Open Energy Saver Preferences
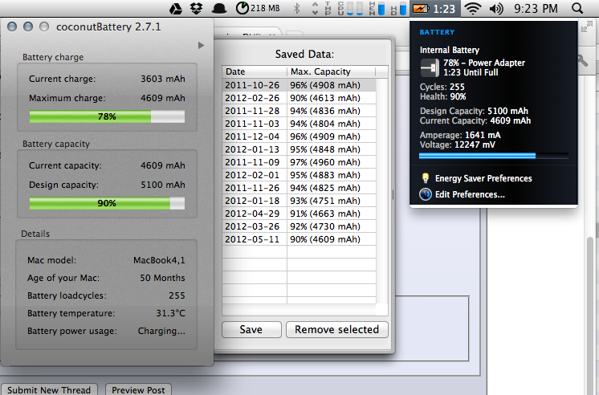 click(x=483, y=178)
